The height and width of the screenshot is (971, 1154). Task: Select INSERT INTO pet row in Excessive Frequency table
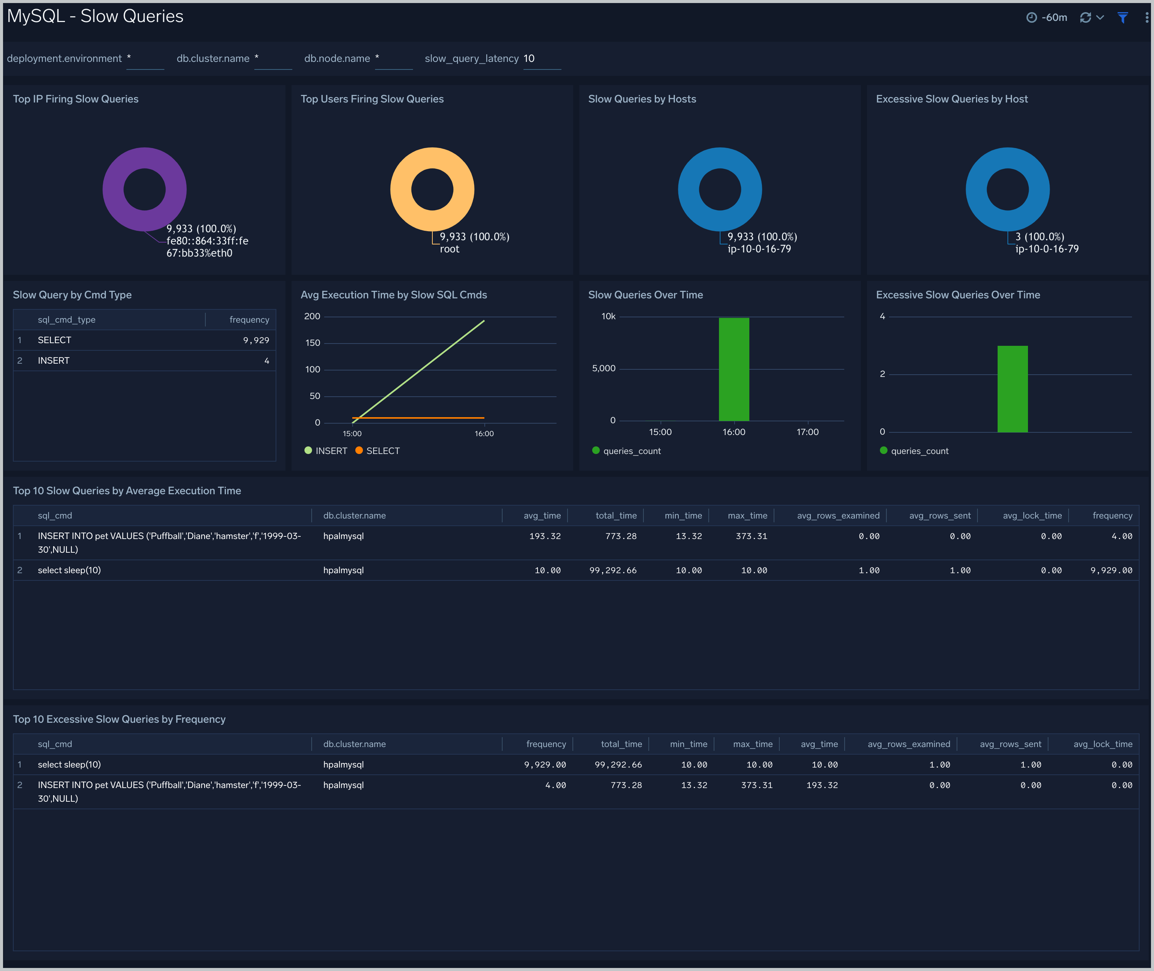(576, 791)
